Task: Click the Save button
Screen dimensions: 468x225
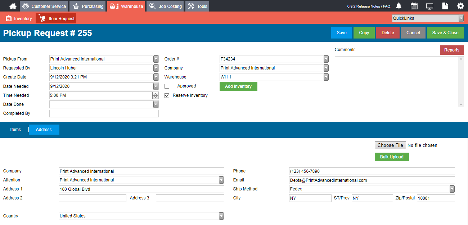Action: (x=342, y=33)
